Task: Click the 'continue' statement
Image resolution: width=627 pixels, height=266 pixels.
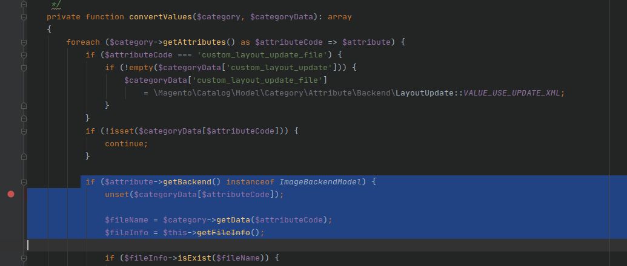Action: coord(124,144)
